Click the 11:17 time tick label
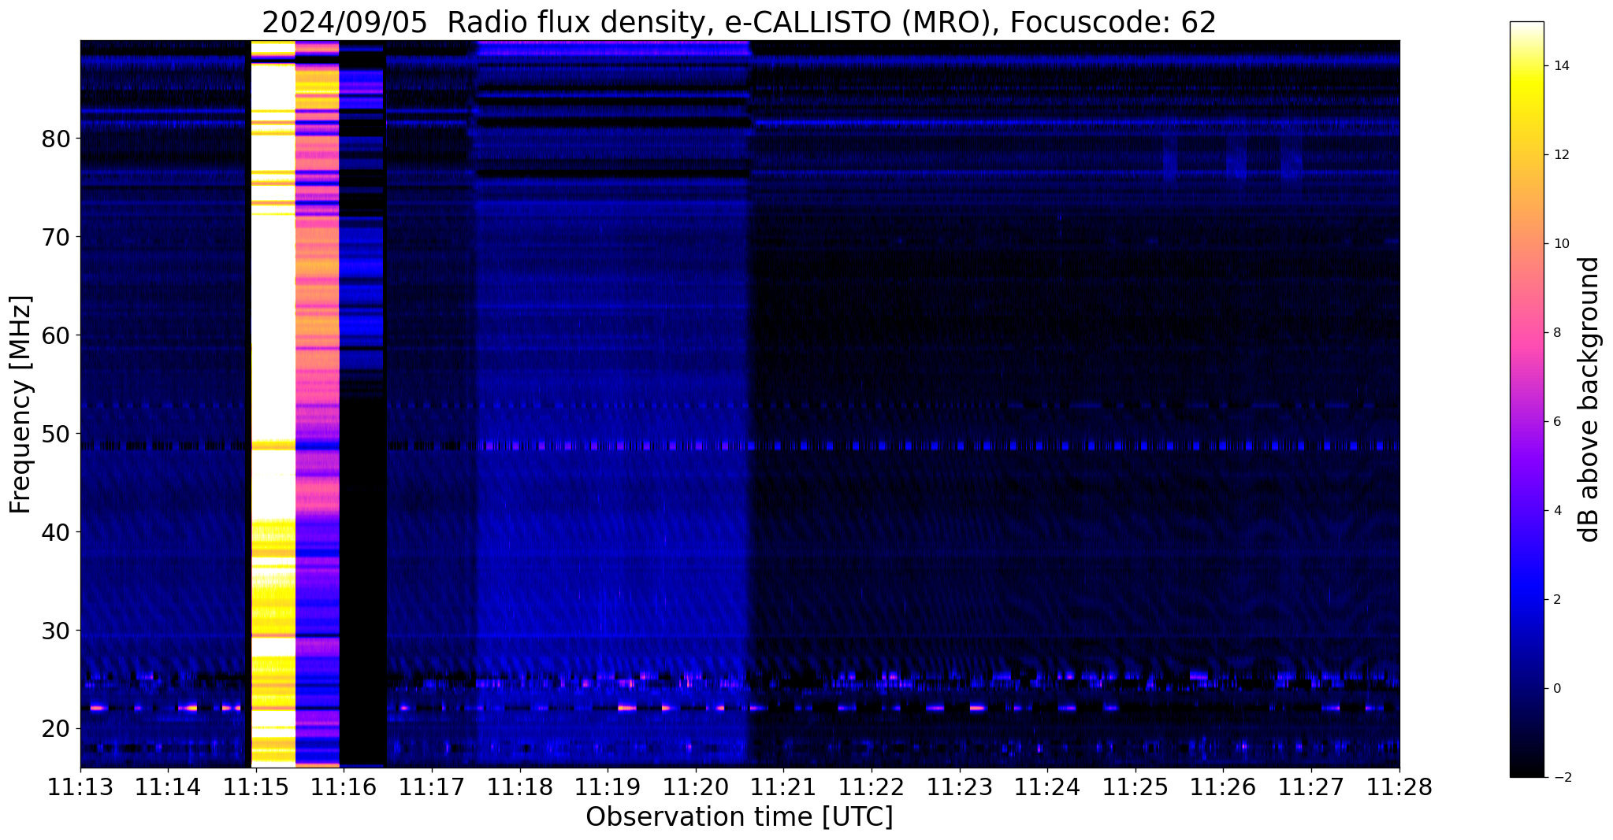 click(432, 786)
